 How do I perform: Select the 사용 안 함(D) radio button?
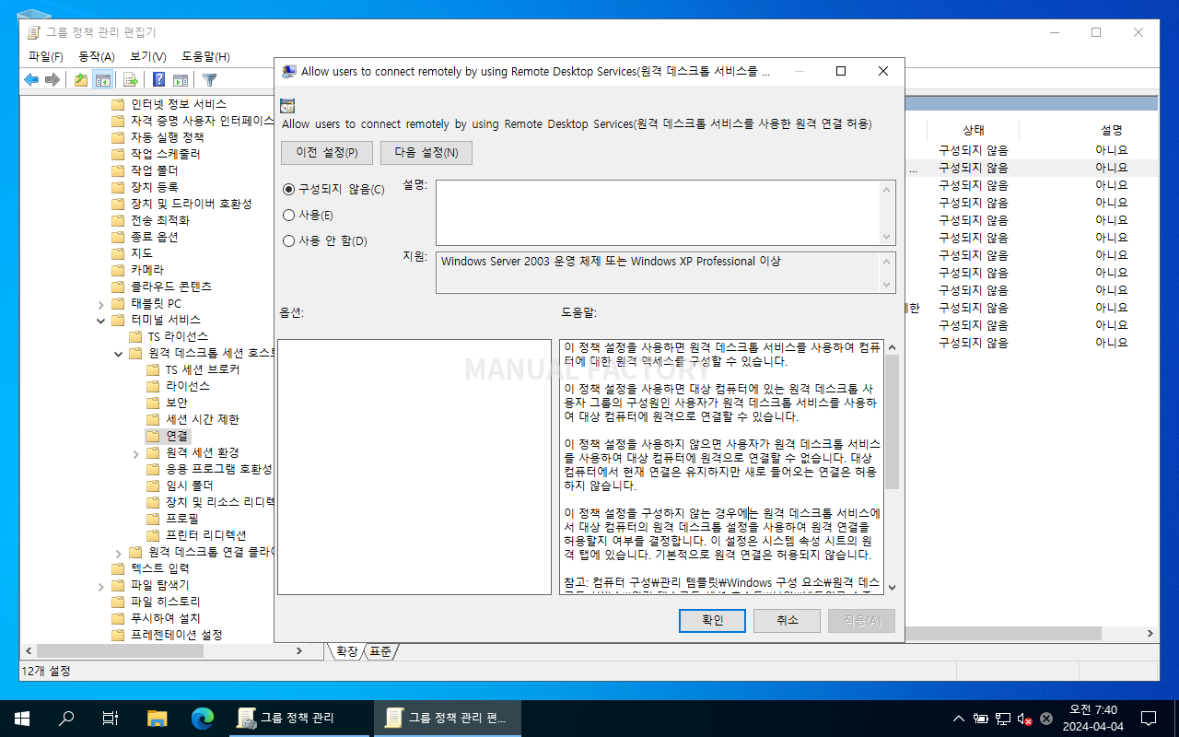[289, 240]
